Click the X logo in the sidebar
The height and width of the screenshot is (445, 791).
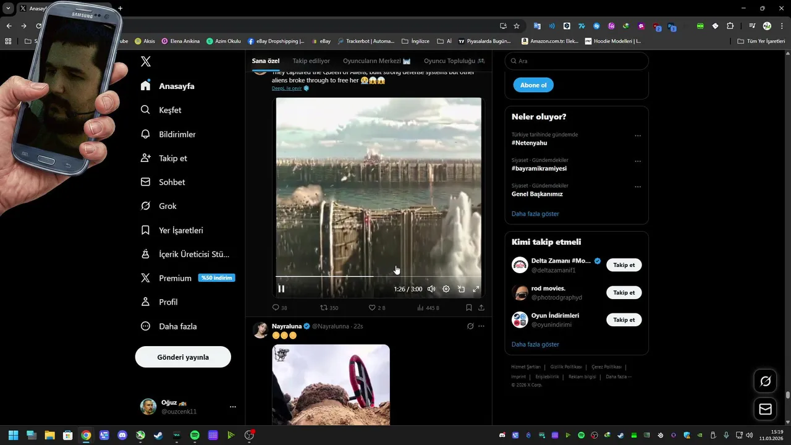(146, 61)
